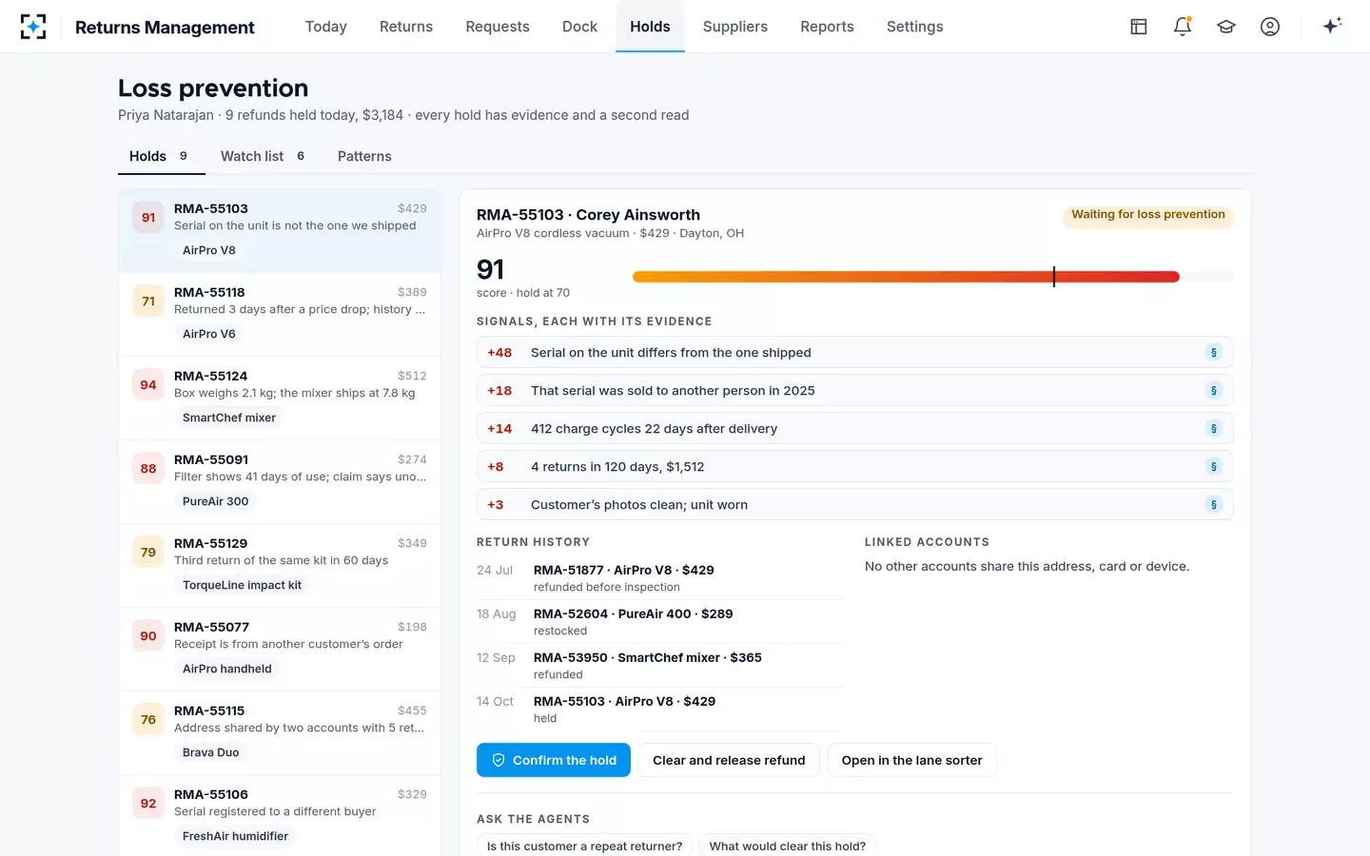
Task: Click Clear and release refund
Action: point(729,760)
